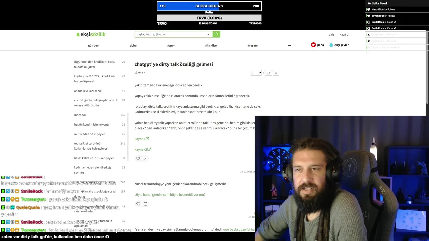Select the debe tab
Viewport: 429px width, 241px height.
133,46
